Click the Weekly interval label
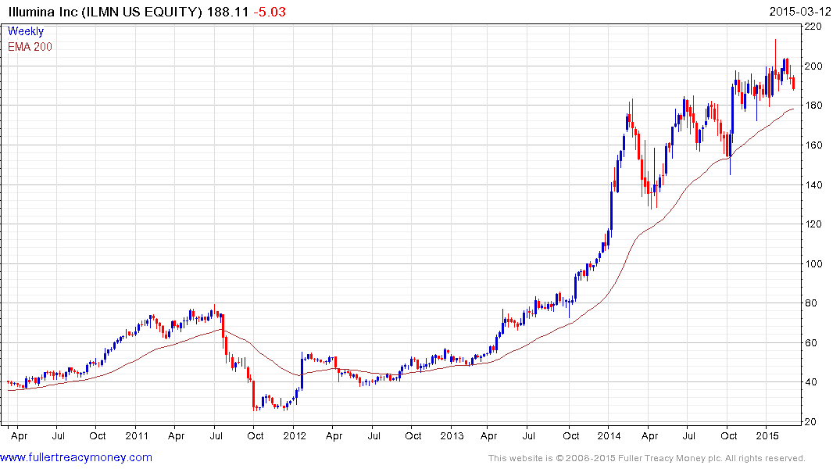Screen dimensions: 840x469 pos(26,31)
